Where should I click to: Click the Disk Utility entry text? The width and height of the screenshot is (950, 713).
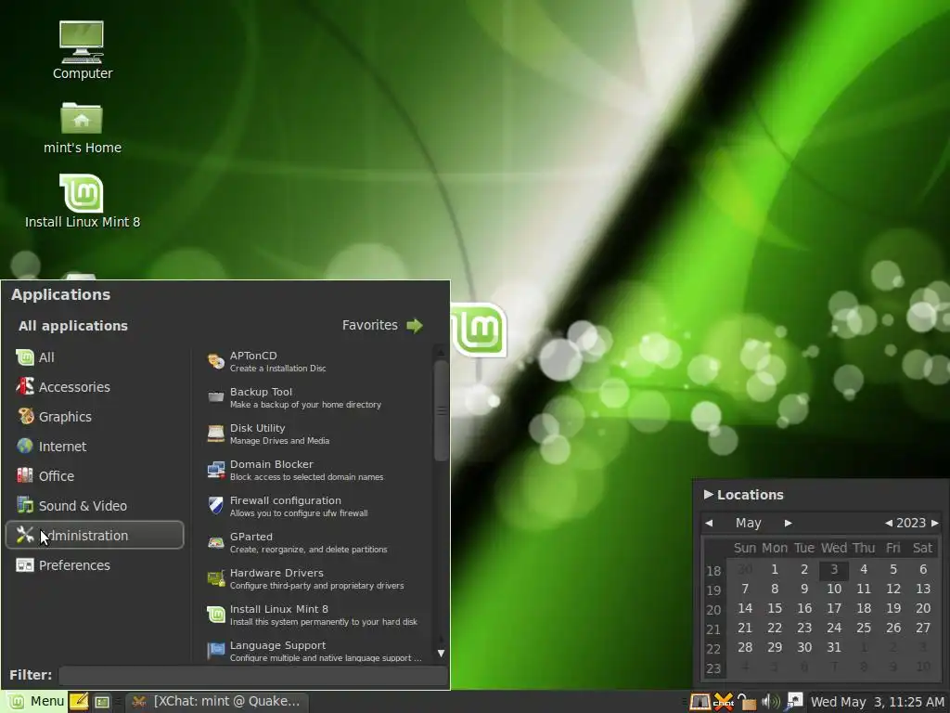[x=258, y=428]
